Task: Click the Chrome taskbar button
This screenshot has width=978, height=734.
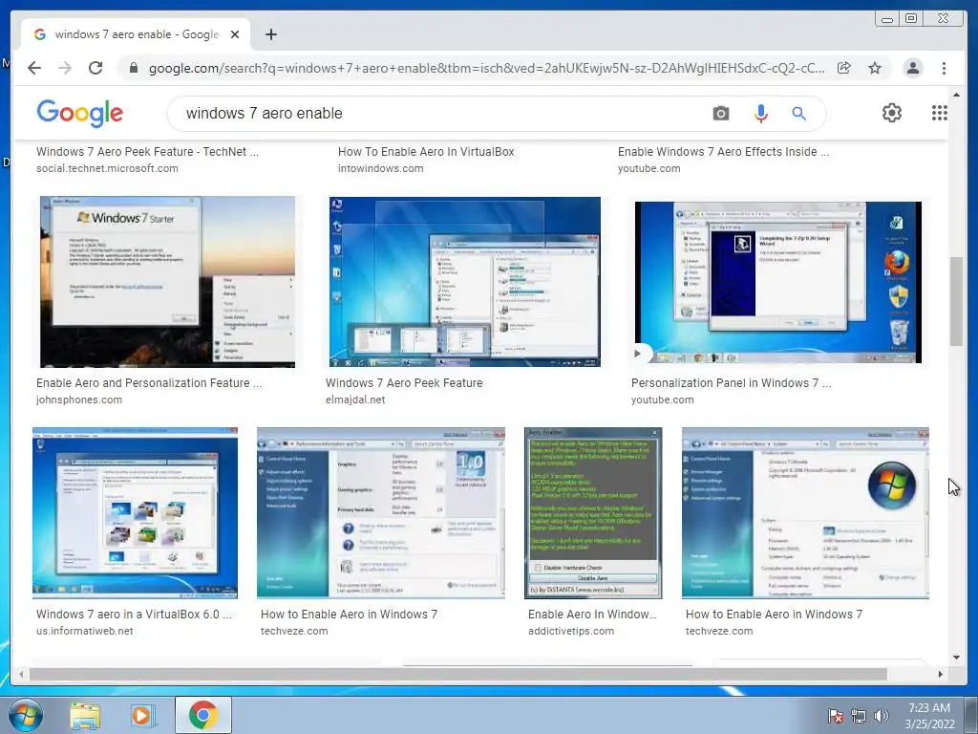Action: 203,715
